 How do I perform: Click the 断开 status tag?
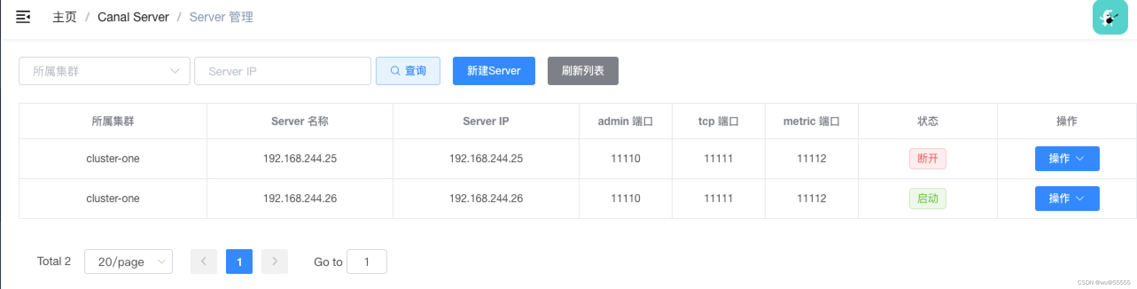pyautogui.click(x=927, y=159)
